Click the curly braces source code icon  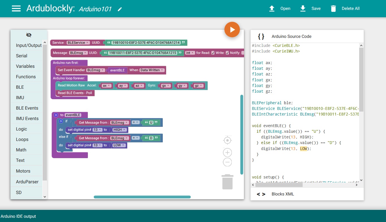(x=261, y=36)
